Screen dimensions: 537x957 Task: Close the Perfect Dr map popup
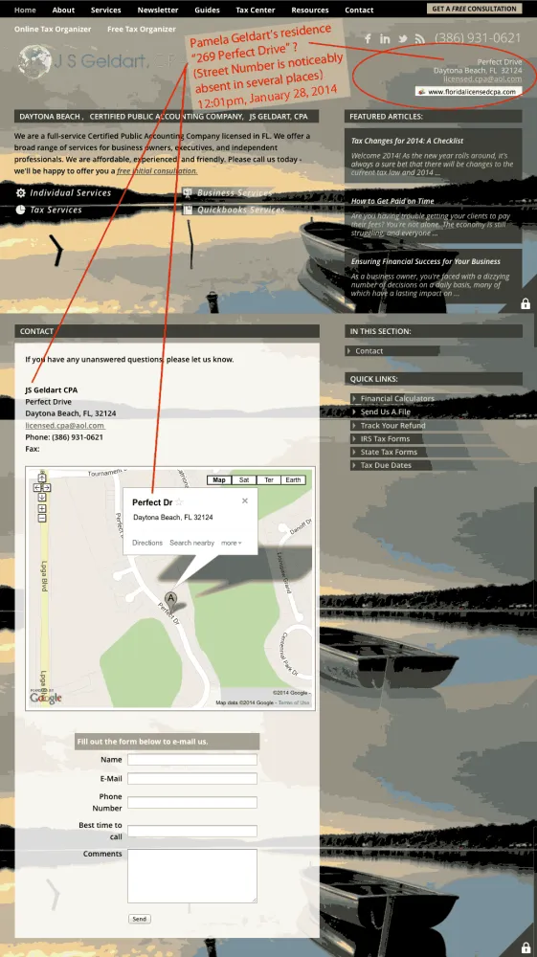245,501
